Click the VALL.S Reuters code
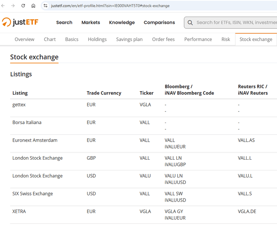This screenshot has height=230, width=277. pyautogui.click(x=245, y=194)
